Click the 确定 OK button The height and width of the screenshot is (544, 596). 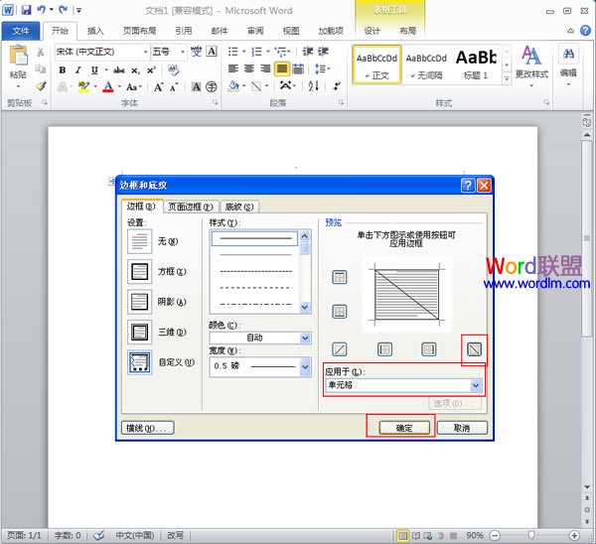pos(404,428)
